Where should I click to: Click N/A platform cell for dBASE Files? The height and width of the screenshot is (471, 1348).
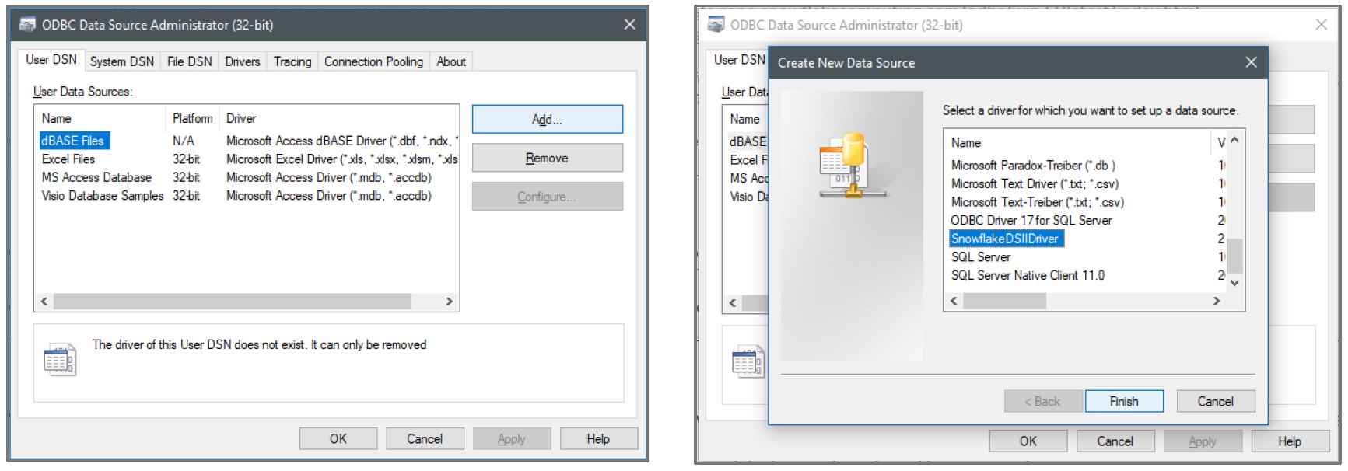184,141
